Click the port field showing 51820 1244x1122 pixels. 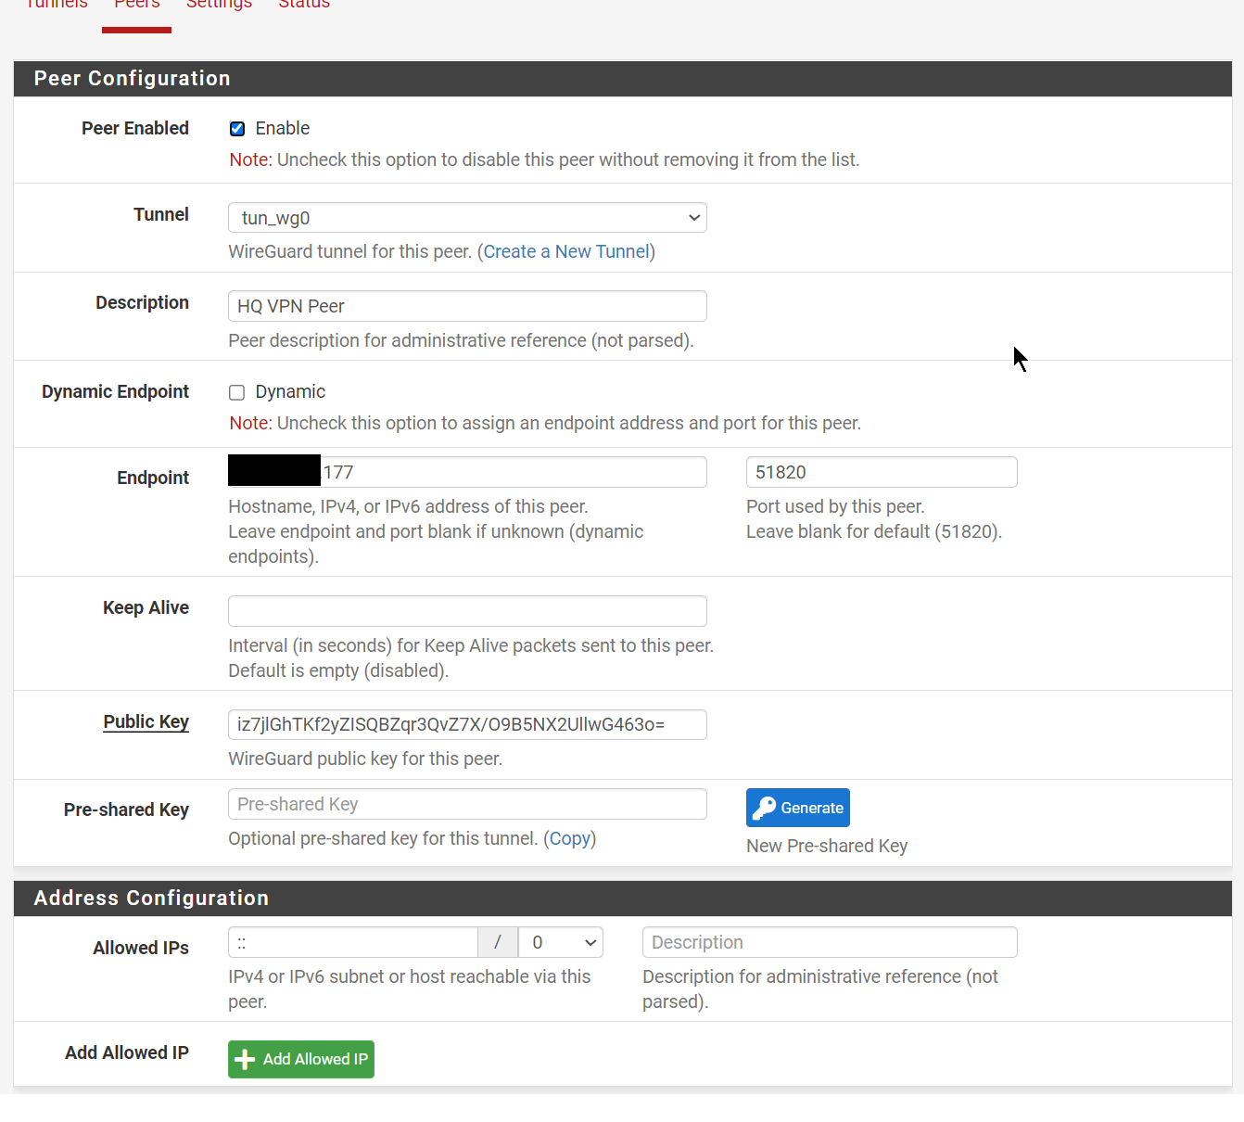tap(882, 472)
